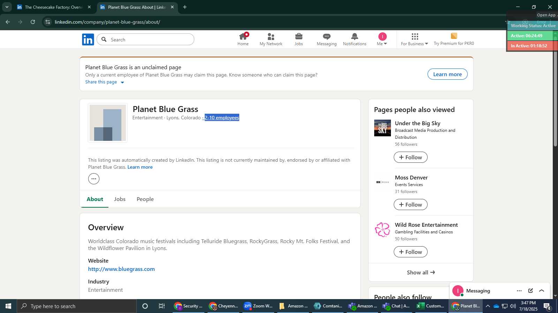Open Wild Rose Entertainment page
558x313 pixels.
pos(426,225)
